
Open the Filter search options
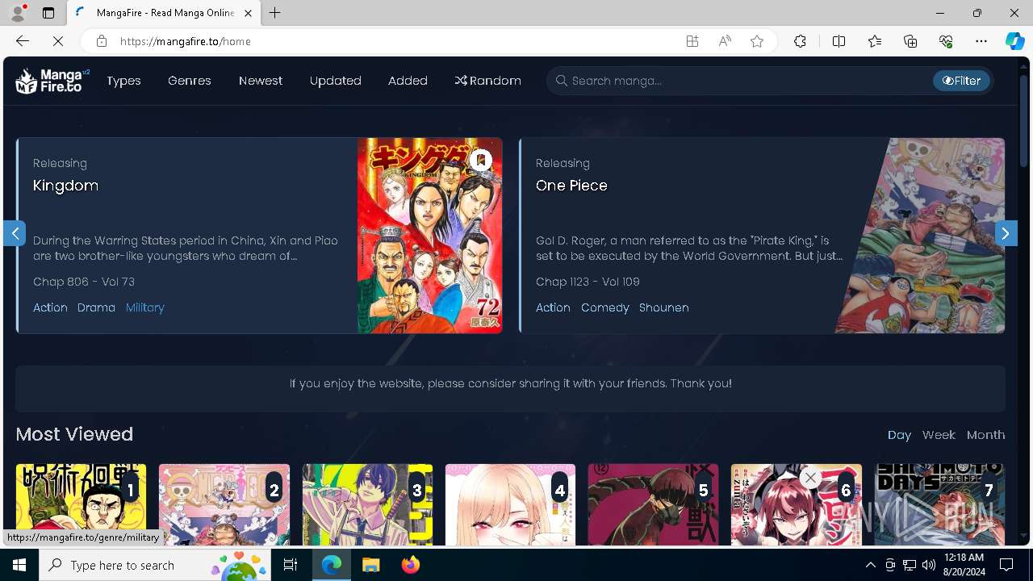click(961, 81)
